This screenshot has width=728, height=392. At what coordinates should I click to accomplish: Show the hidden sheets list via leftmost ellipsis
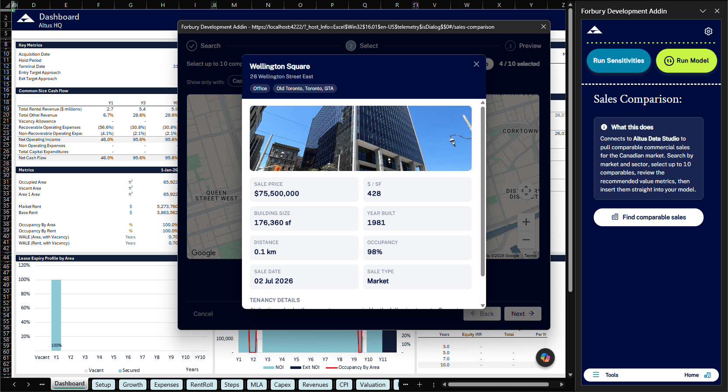coord(42,384)
